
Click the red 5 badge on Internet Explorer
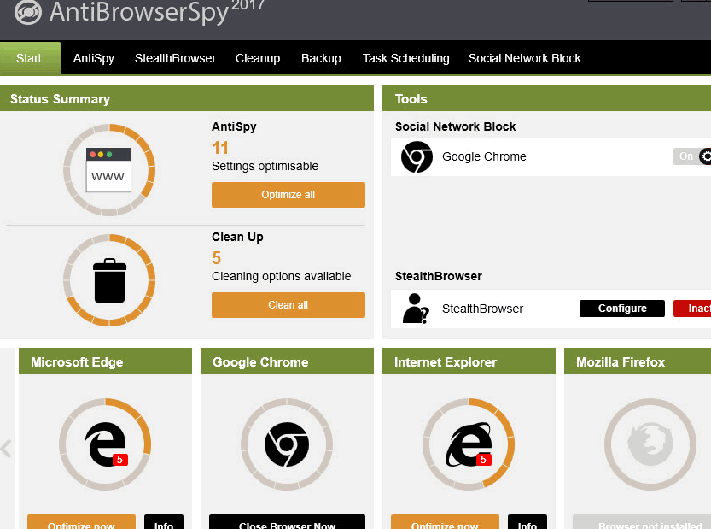pyautogui.click(x=483, y=460)
